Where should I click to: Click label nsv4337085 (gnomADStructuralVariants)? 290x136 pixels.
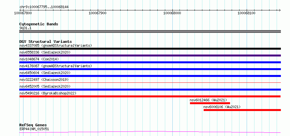[x=56, y=45]
